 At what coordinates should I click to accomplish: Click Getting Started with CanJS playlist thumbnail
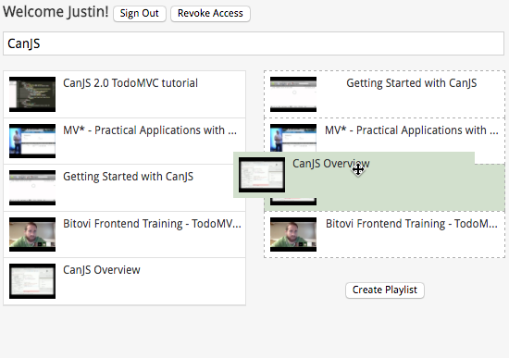point(293,94)
